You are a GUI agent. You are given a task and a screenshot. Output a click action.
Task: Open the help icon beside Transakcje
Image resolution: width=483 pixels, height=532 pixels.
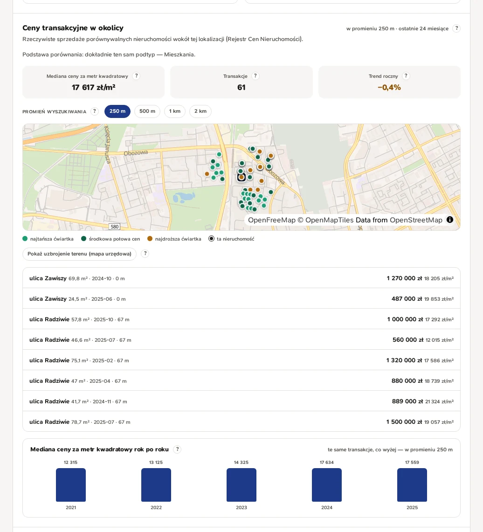[255, 76]
